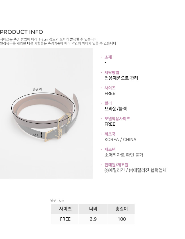Image resolution: width=185 pixels, height=239 pixels.
Task: Click the 컬러 color label
Action: pos(108,103)
